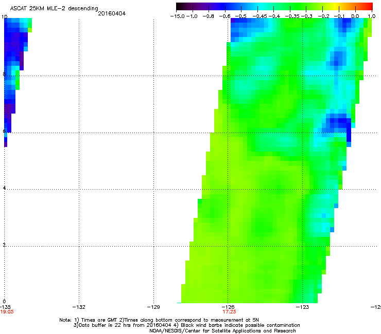
Task: Click the 'NOAA/NESDIS/Center for Satellite Applications and Research' credit
Action: point(222,330)
